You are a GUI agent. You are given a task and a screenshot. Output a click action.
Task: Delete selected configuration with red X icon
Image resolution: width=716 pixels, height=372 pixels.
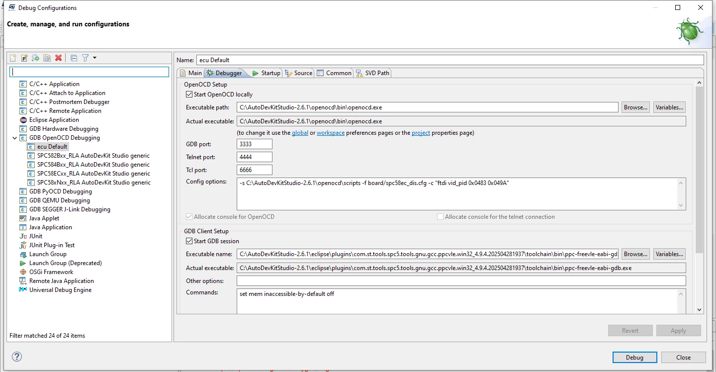tap(58, 58)
